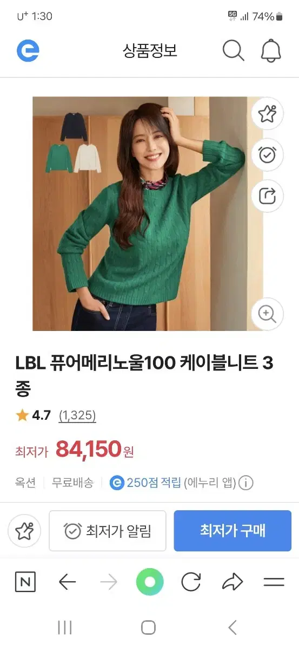
Task: Open the 1,325 reviews link
Action: tap(77, 415)
